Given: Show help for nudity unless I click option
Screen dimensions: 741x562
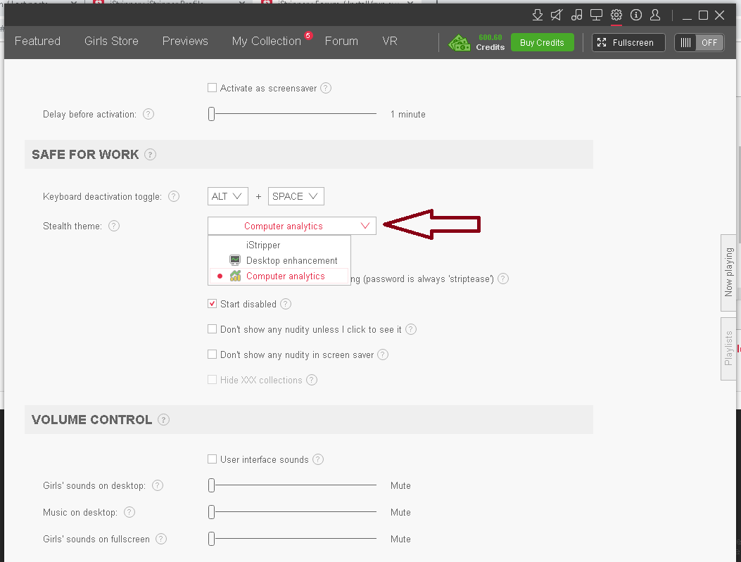Looking at the screenshot, I should 411,329.
